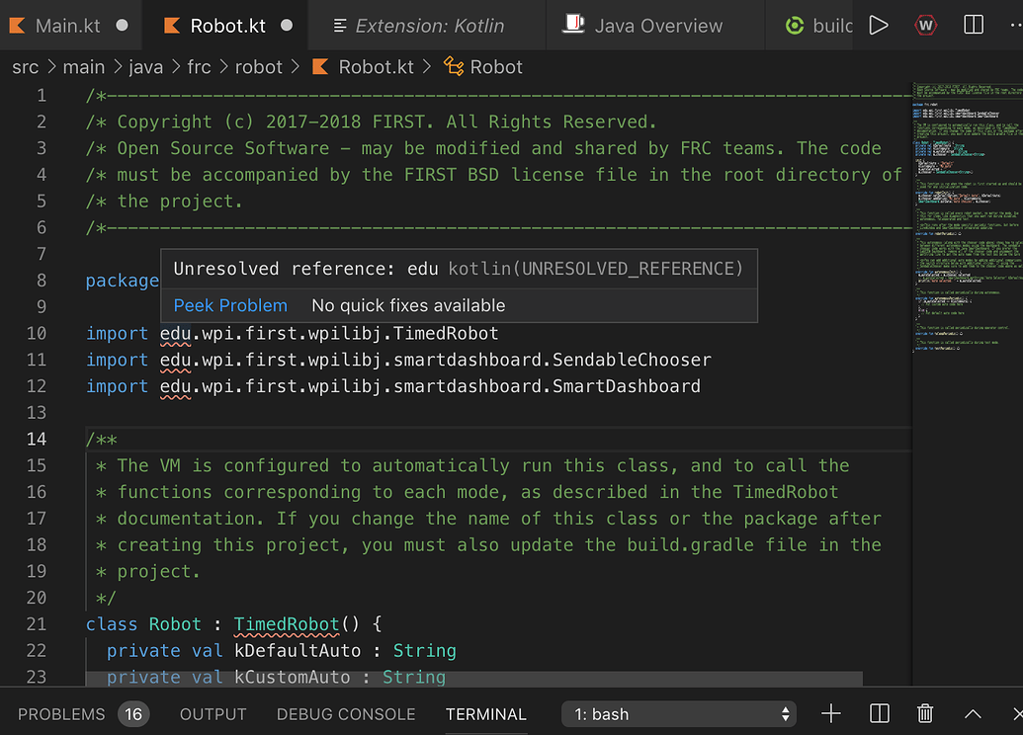
Task: Click line number 21 in the gutter
Action: pos(37,624)
